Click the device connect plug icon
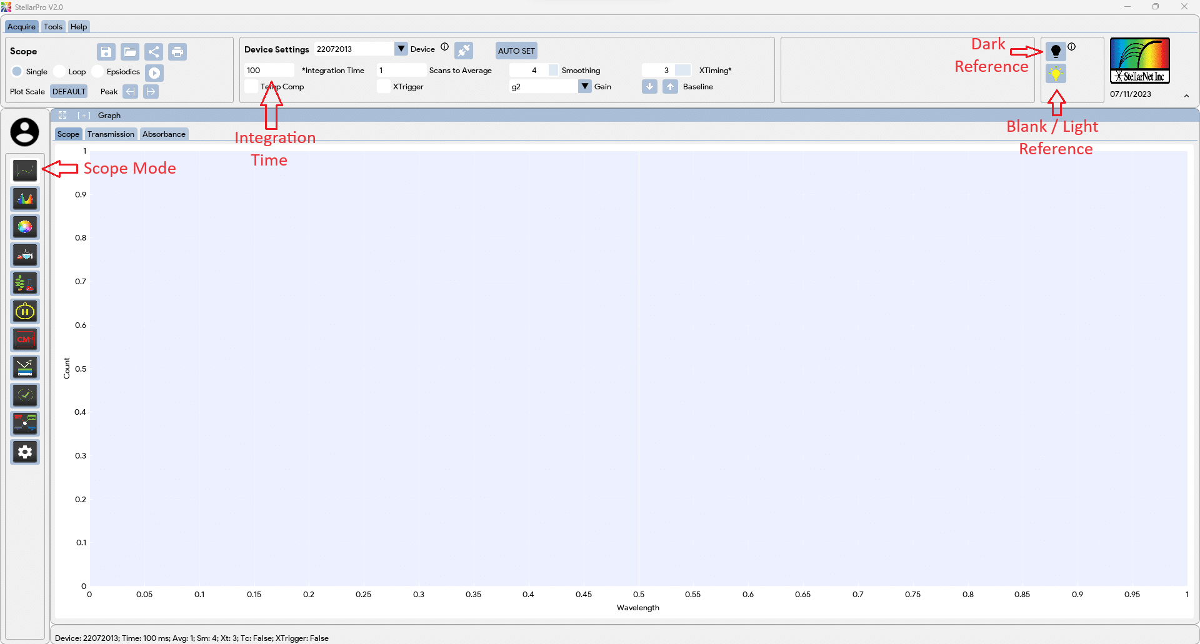The height and width of the screenshot is (644, 1200). [464, 50]
